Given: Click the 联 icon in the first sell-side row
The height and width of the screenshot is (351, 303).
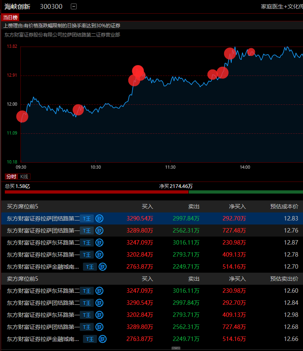Looking at the screenshot, I should [x=99, y=291].
